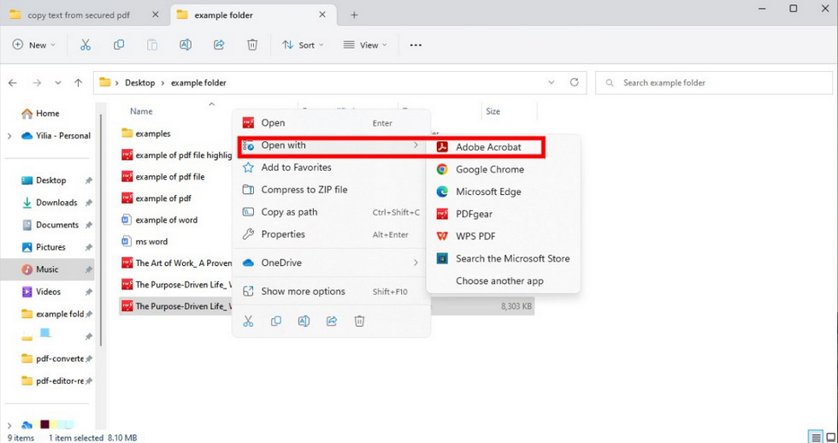Click the Copy icon in the top toolbar
This screenshot has height=443, width=838.
pos(119,44)
